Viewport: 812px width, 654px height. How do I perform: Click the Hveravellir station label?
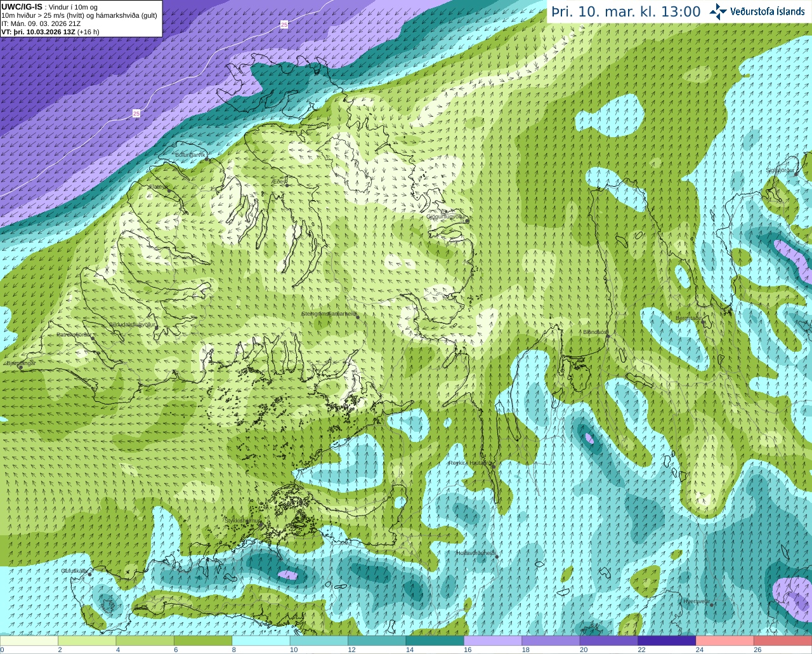click(696, 601)
